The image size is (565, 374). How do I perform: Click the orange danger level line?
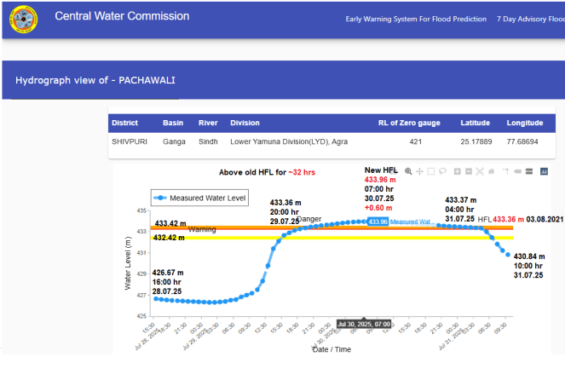pyautogui.click(x=256, y=227)
